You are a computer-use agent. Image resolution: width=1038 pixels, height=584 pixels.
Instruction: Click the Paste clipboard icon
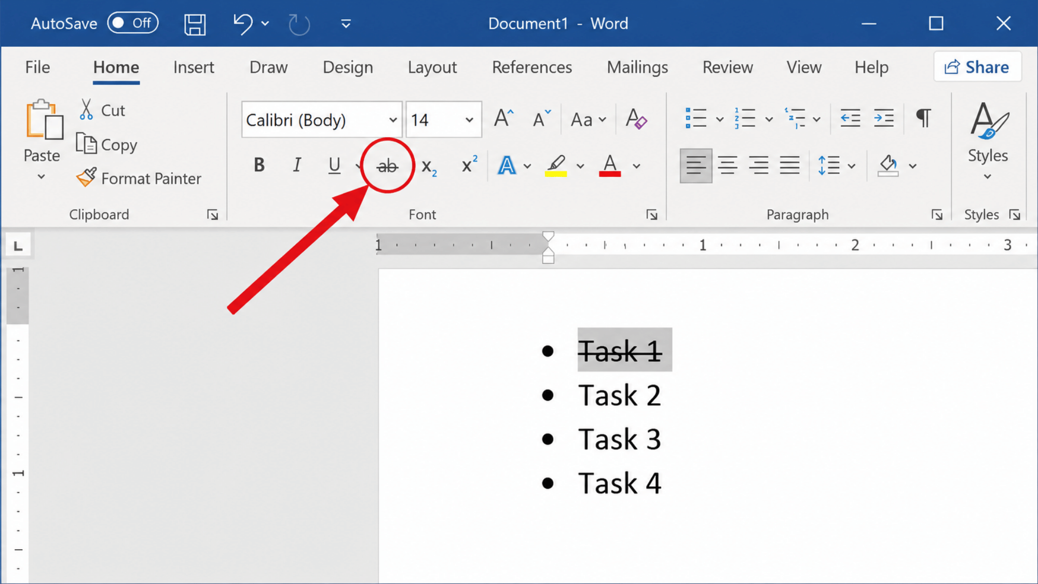44,120
